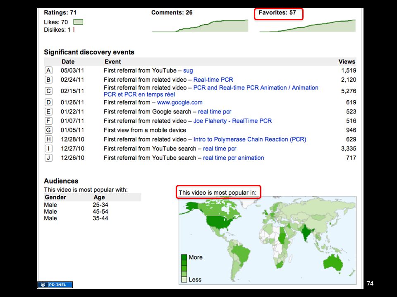Click the 02/24/11 date cell
397x297 pixels.
pyautogui.click(x=72, y=80)
